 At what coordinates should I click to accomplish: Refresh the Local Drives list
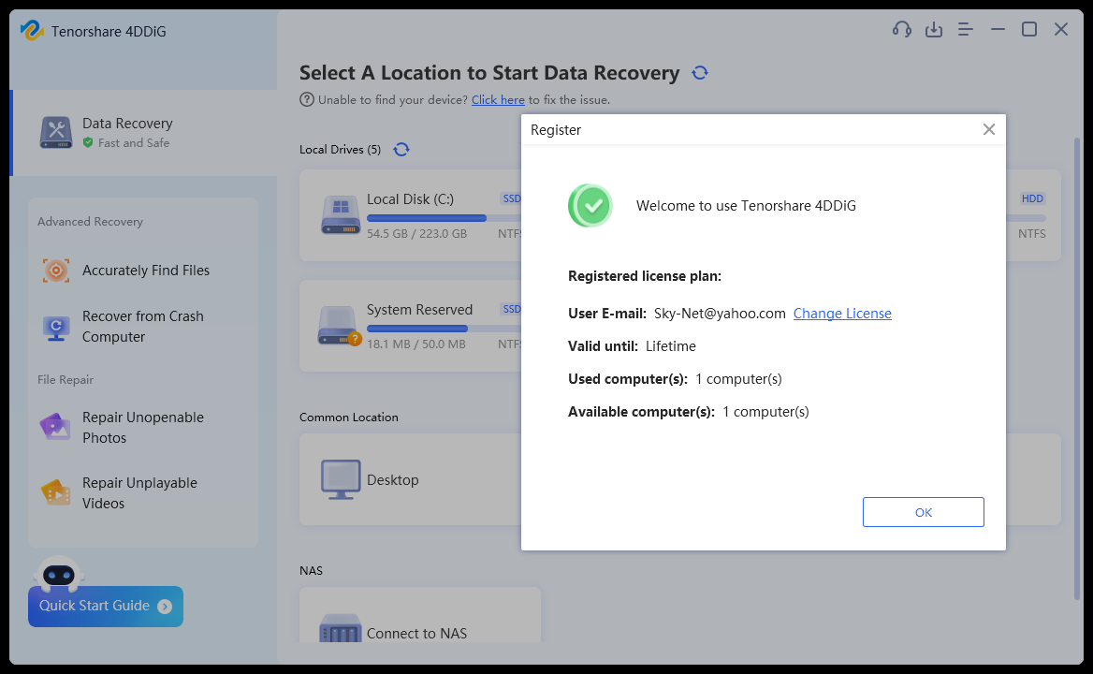click(x=401, y=149)
